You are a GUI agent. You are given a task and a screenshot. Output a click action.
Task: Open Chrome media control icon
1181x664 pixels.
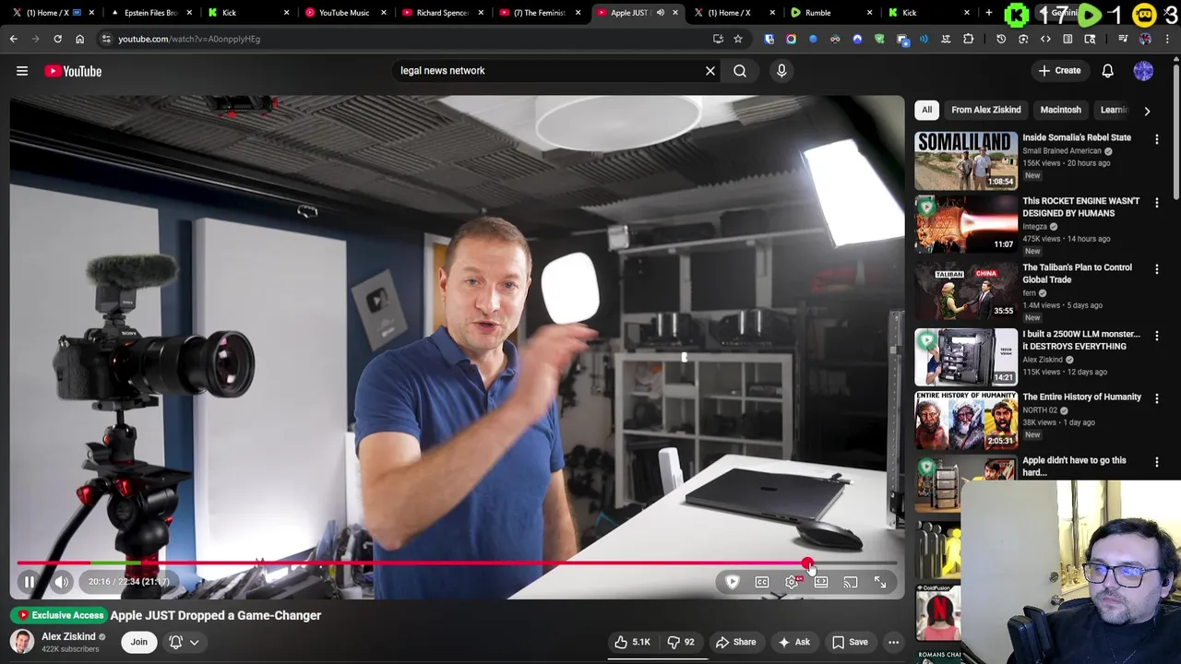click(1123, 39)
